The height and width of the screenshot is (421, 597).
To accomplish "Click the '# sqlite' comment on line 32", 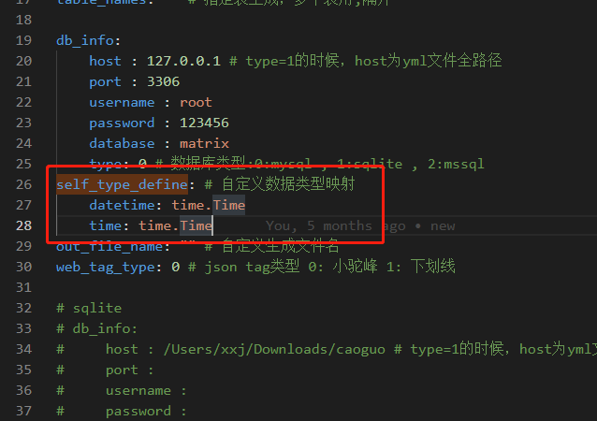I will point(89,308).
